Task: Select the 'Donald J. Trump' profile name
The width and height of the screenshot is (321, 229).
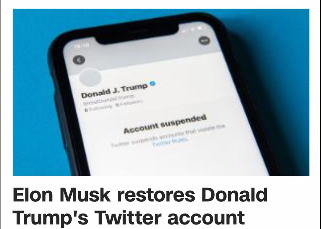Action: click(x=114, y=91)
